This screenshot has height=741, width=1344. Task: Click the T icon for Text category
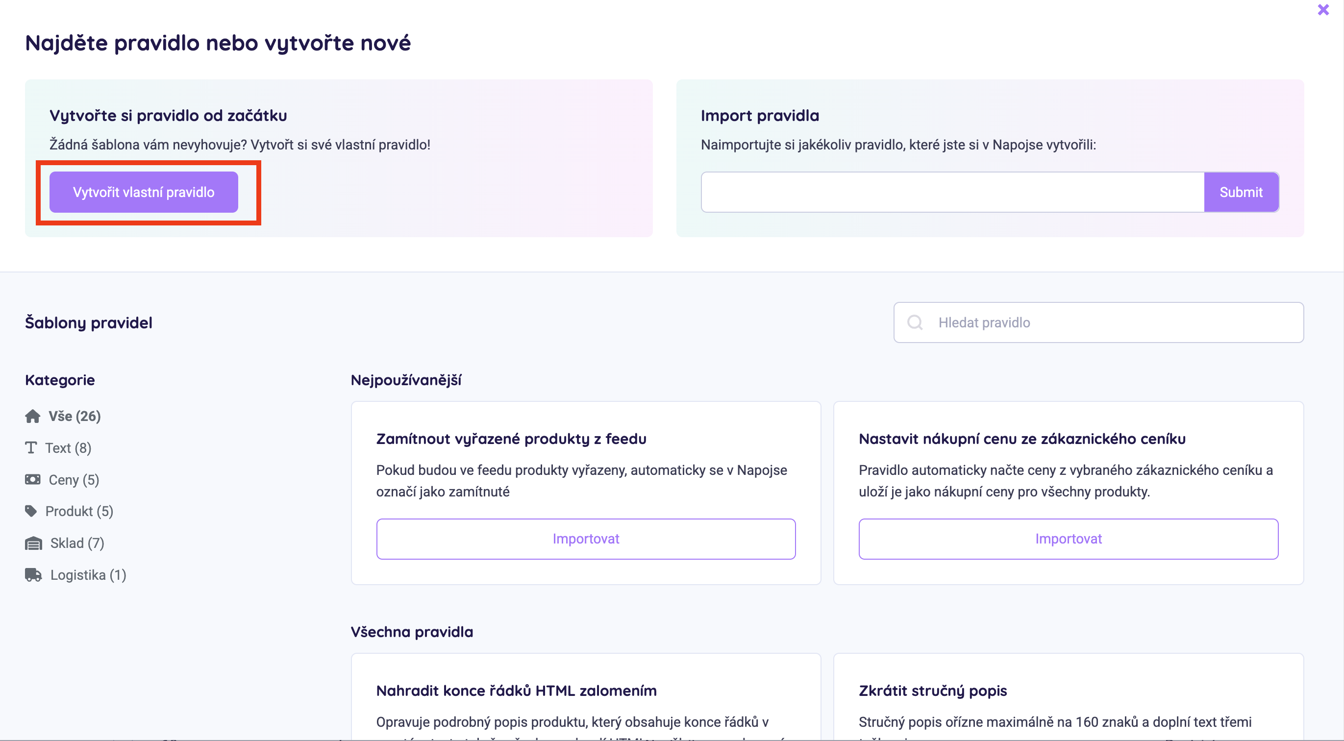coord(31,448)
